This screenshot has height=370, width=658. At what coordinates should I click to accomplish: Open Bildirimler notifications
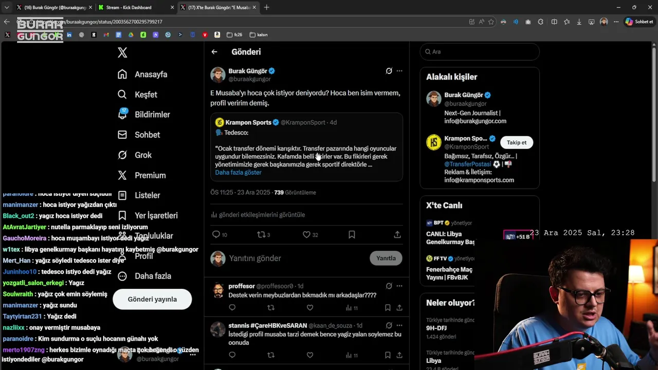(x=143, y=115)
